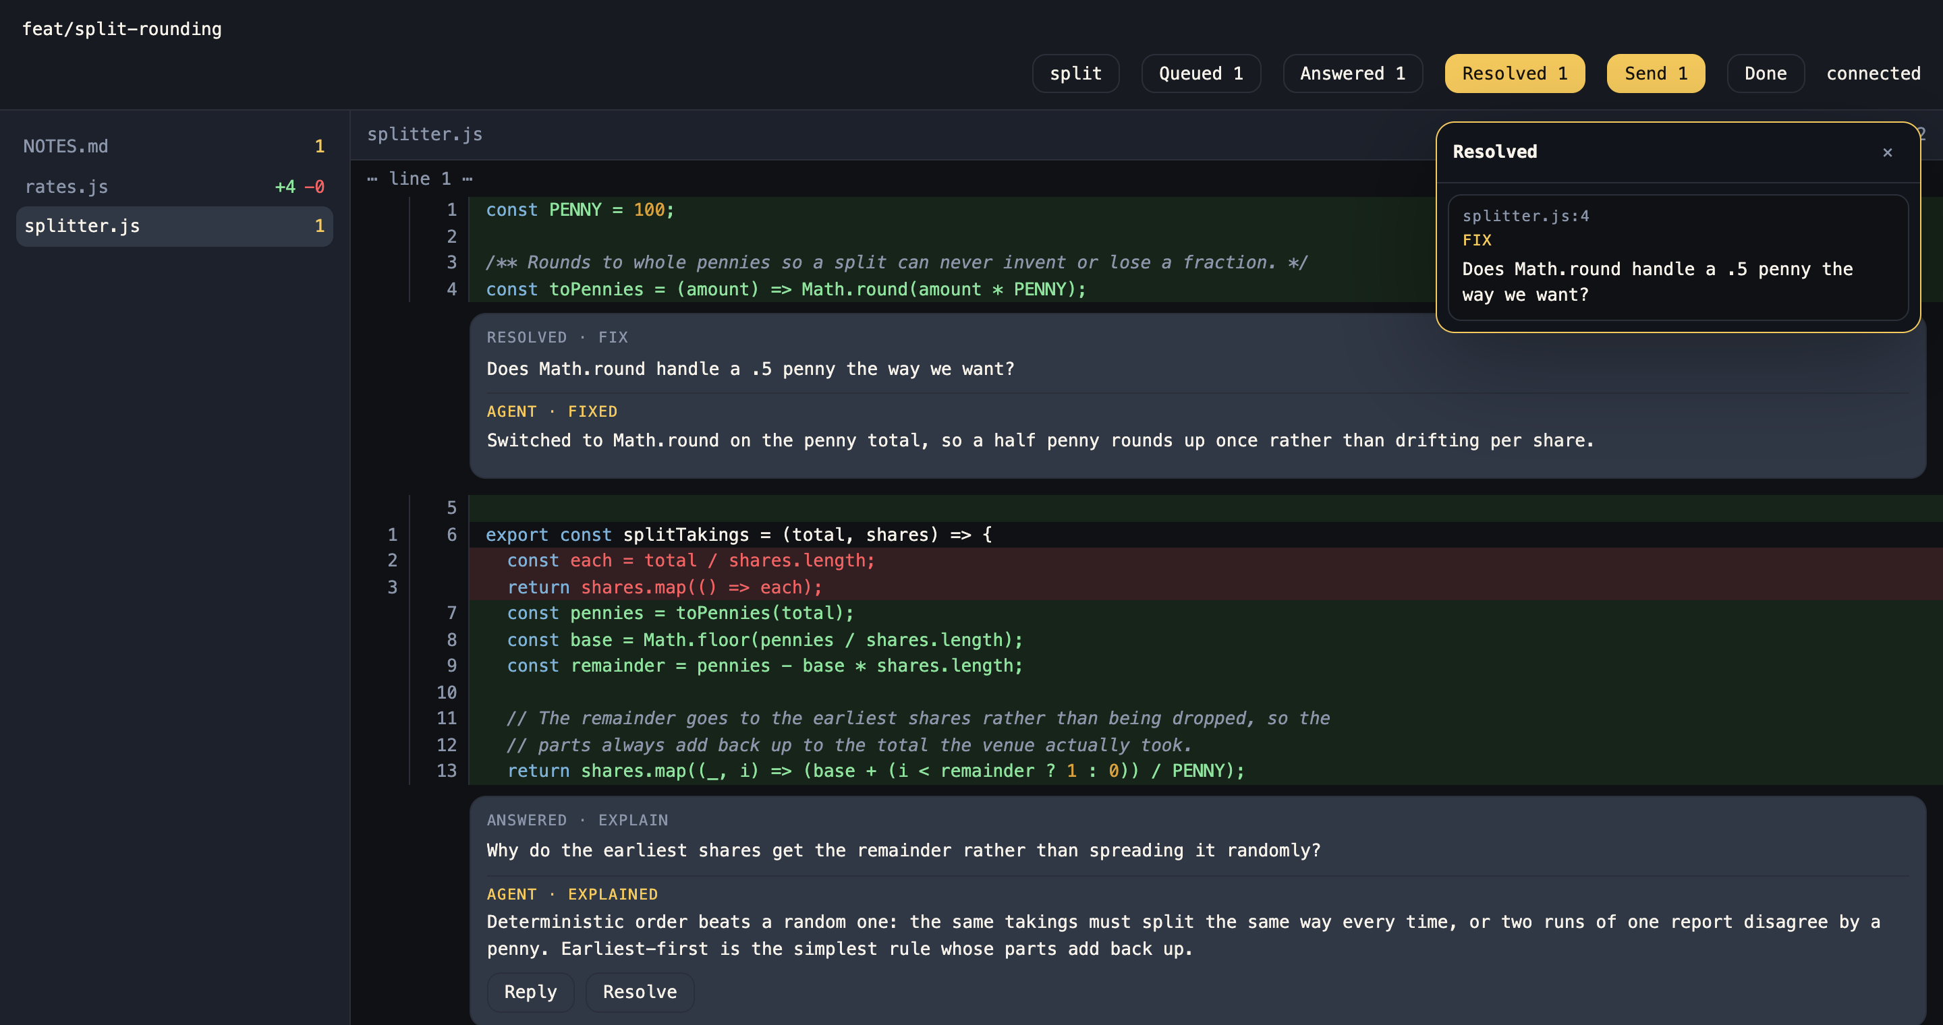Open the splitter.js:4 resolved comment card
This screenshot has height=1025, width=1943.
click(x=1677, y=257)
